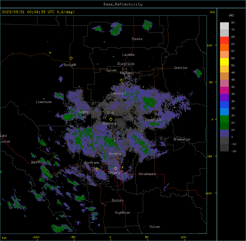
Task: Click the Blackfalds city label
Action: (126, 64)
